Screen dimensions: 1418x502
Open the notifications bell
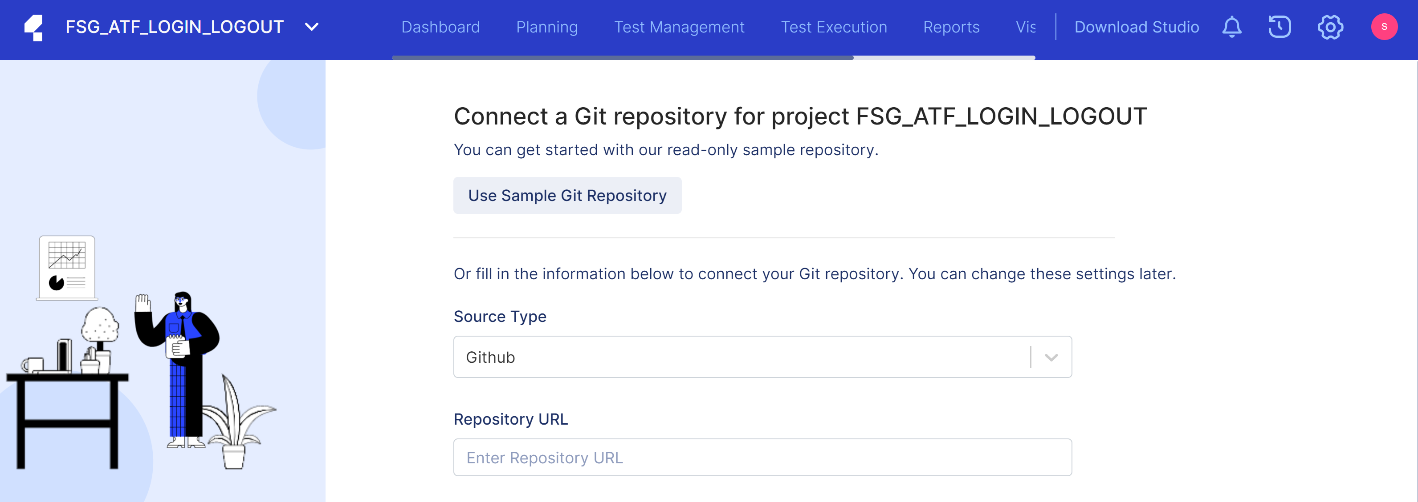(1231, 27)
